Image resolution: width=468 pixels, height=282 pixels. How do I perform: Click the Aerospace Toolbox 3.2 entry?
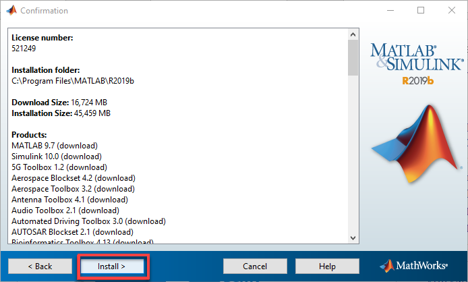73,189
